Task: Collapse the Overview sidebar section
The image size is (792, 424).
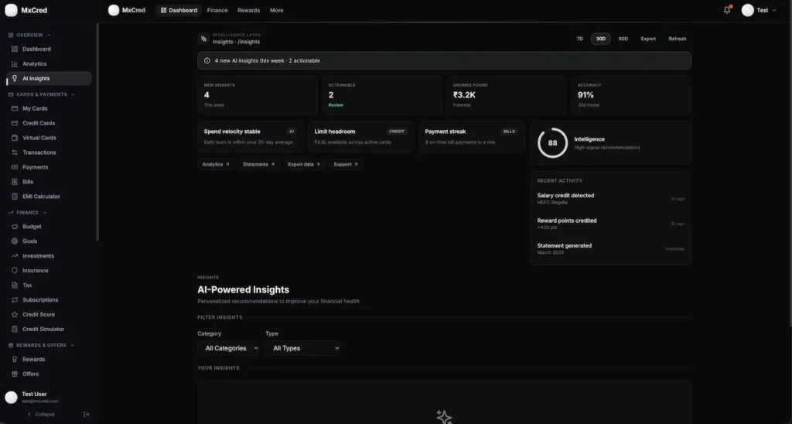Action: tap(29, 36)
